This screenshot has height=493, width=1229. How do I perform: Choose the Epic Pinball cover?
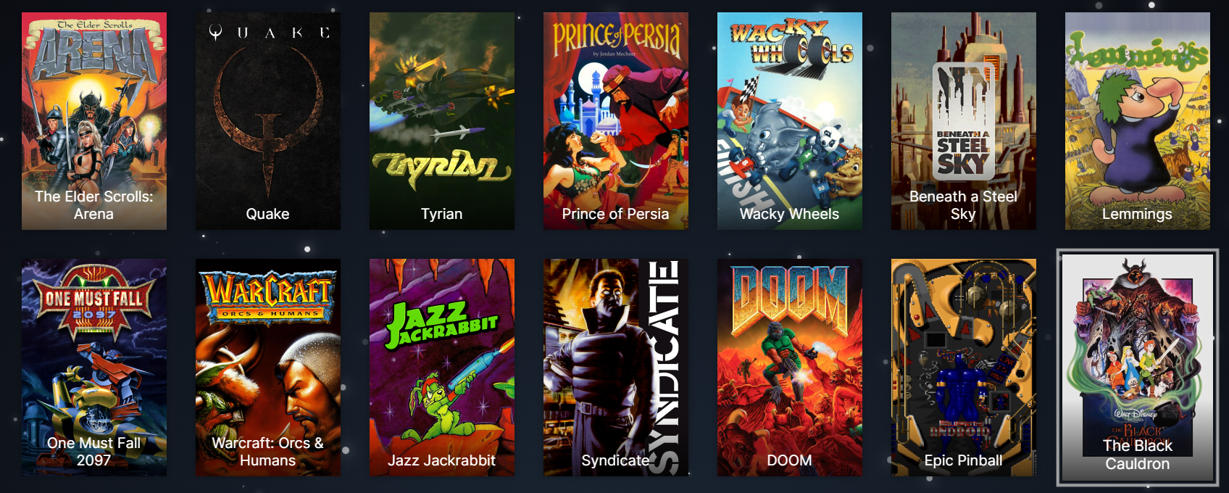click(x=964, y=368)
